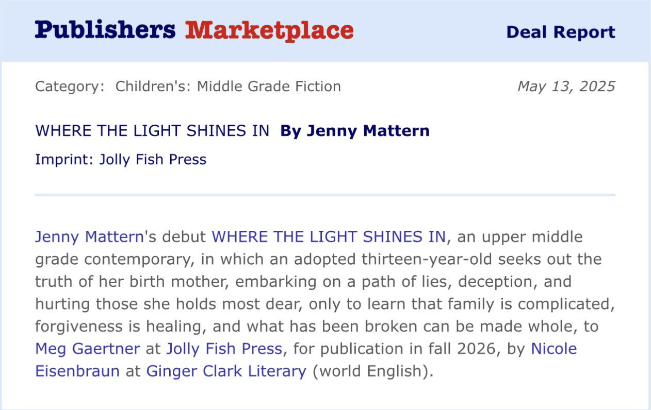Screen dimensions: 651x410
Task: Open the Jenny Mattern link in paragraph
Action: [89, 237]
